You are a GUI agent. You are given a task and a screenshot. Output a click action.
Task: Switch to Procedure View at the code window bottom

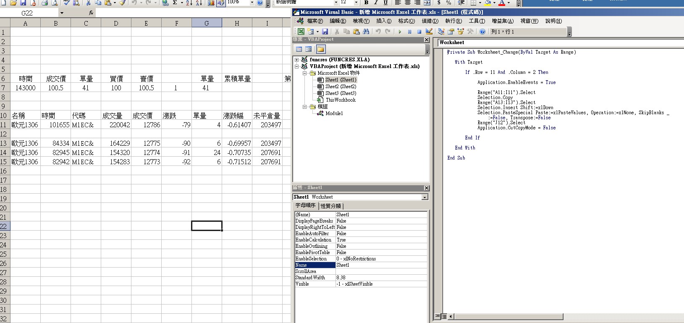pos(438,316)
